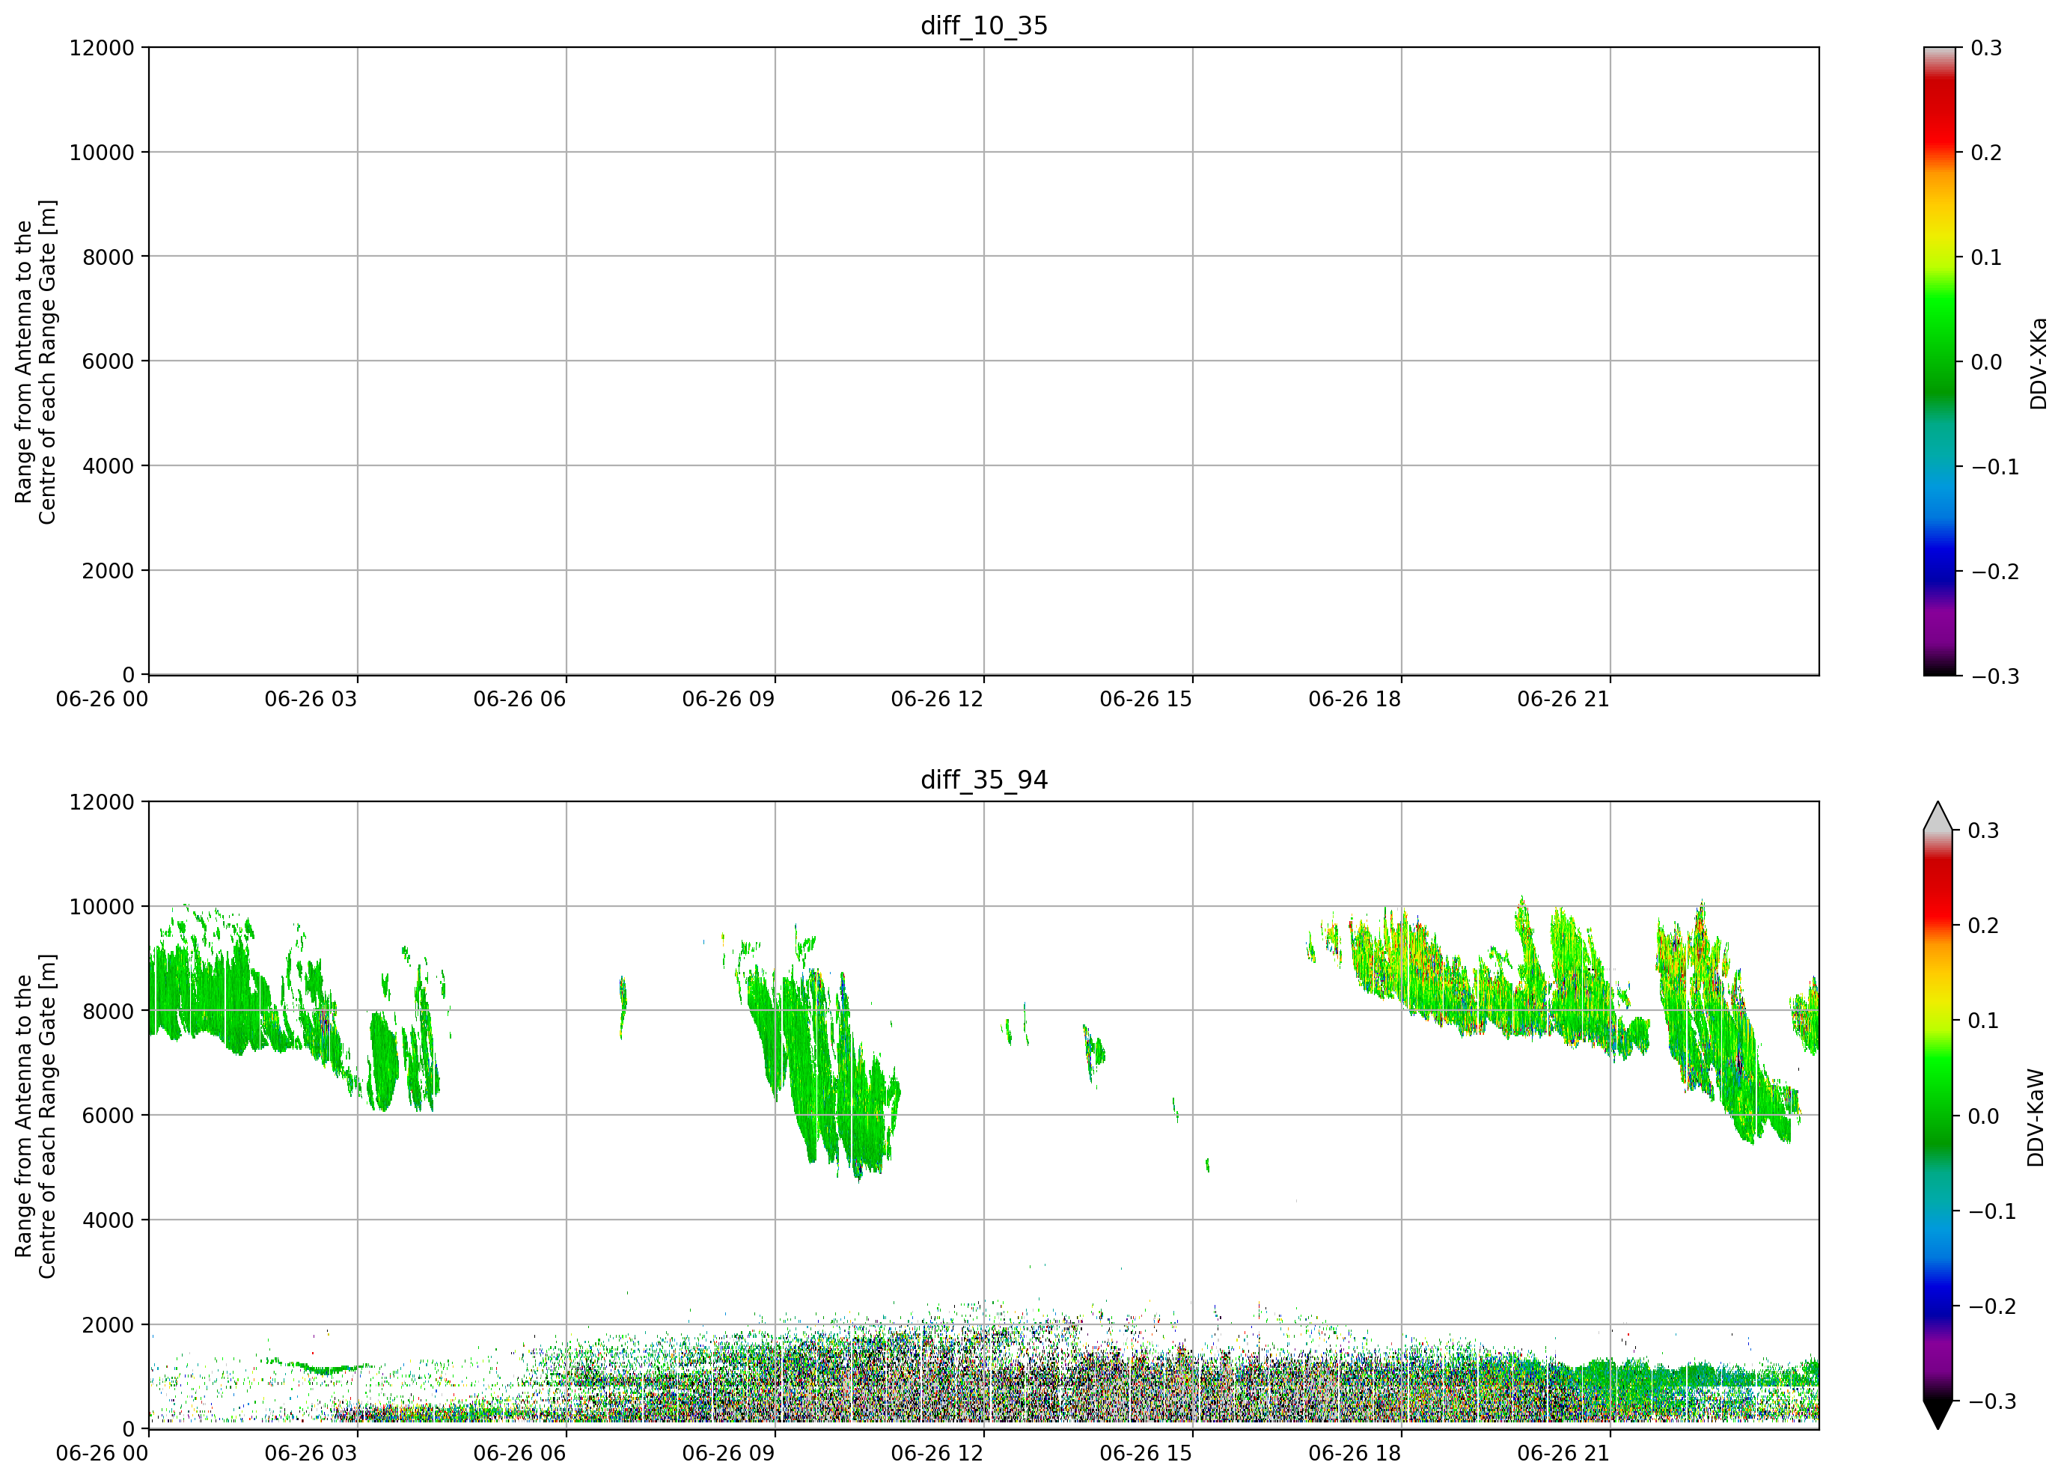Click "06-26 12" tick label under diff_10_35
This screenshot has height=1480, width=2064.
[938, 699]
